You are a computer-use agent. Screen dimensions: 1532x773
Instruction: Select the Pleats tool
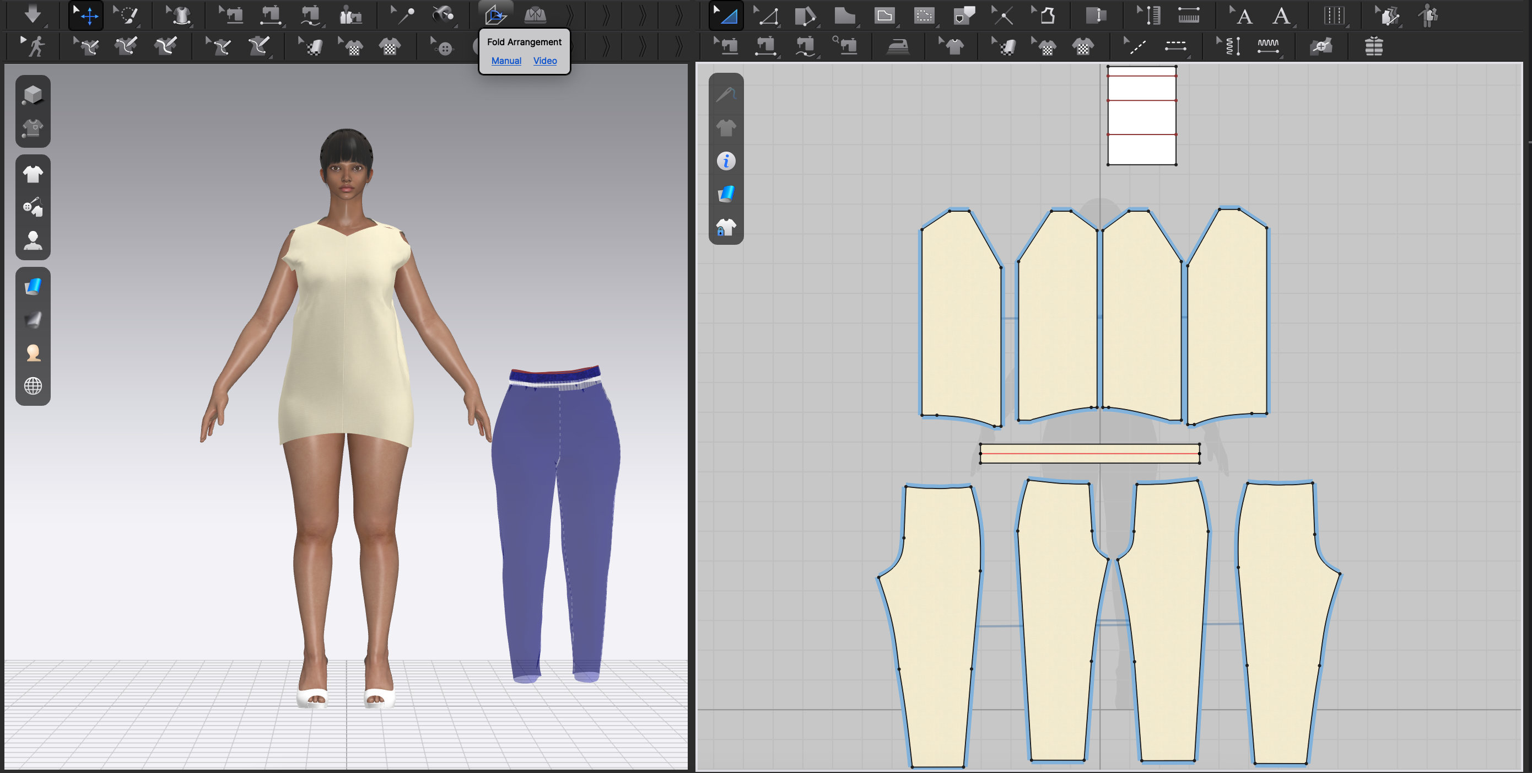point(1334,15)
